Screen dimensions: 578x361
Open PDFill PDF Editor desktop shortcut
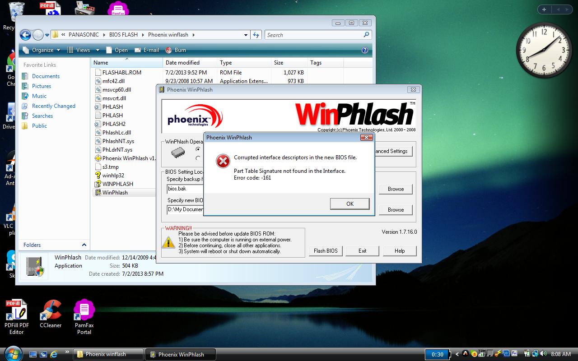click(17, 317)
